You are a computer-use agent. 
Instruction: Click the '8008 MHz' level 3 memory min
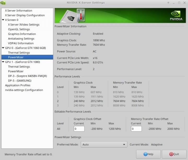119,105
